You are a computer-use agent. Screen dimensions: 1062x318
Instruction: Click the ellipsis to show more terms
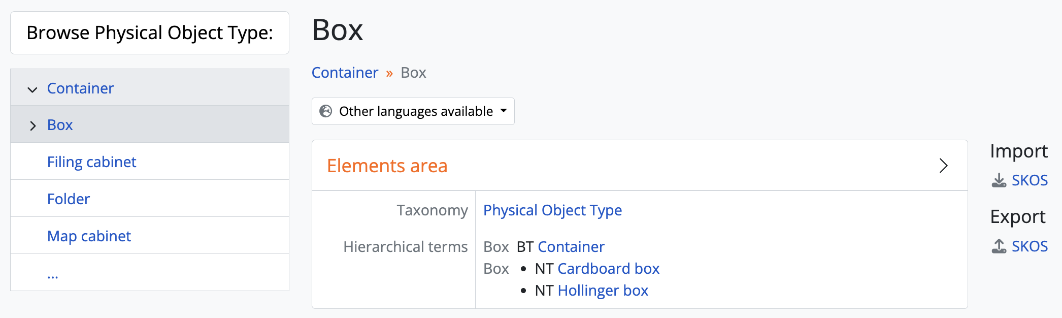pyautogui.click(x=53, y=275)
